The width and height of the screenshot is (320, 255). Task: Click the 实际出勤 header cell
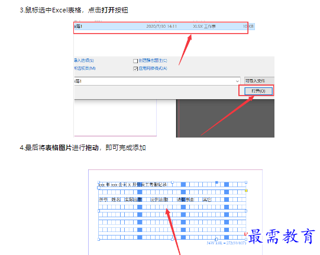click(134, 200)
